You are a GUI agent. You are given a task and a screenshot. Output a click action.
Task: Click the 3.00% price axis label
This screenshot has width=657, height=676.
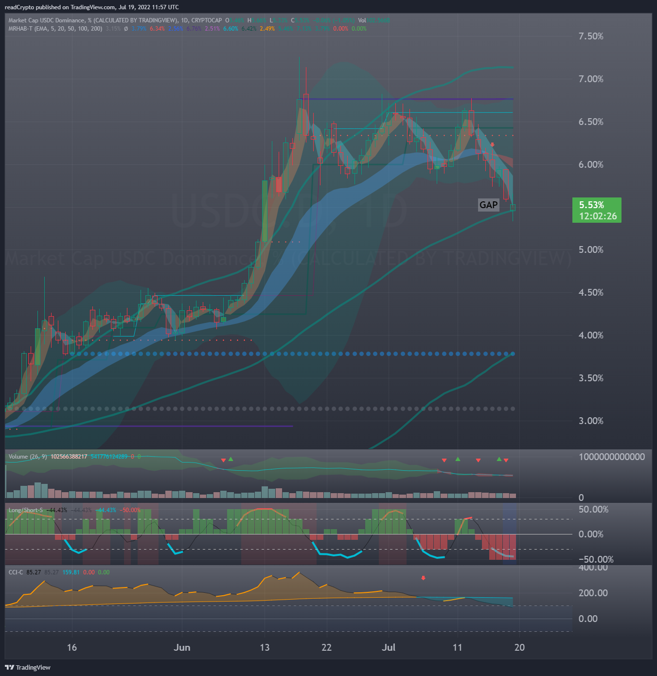pos(591,421)
